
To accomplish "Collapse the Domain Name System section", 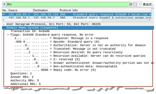I will coord(4,28).
